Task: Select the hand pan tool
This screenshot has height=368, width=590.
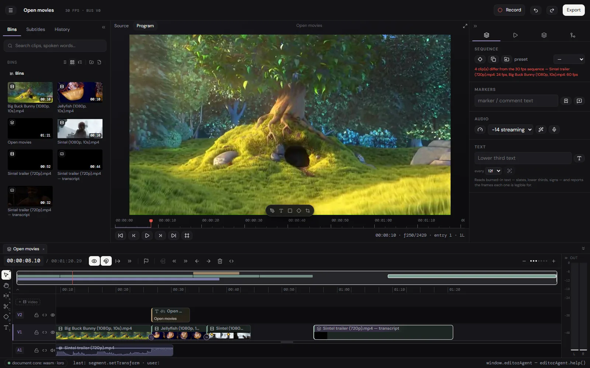Action: click(x=6, y=285)
